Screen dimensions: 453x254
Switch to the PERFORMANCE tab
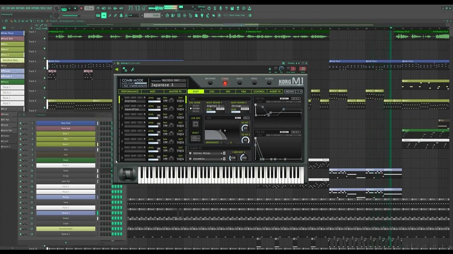click(130, 91)
